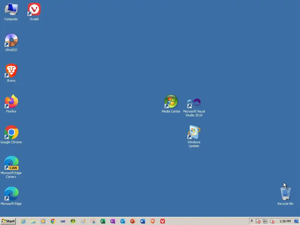Select the Recycle Bin icon

coord(285,196)
